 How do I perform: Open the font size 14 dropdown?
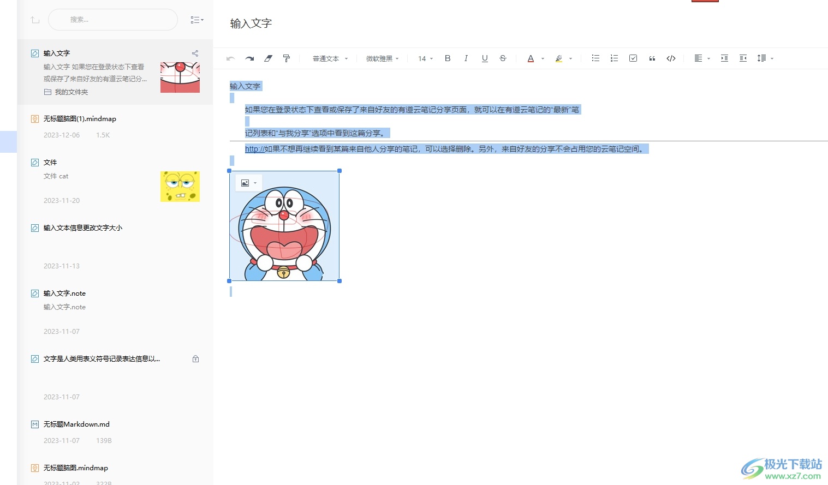[x=425, y=58]
